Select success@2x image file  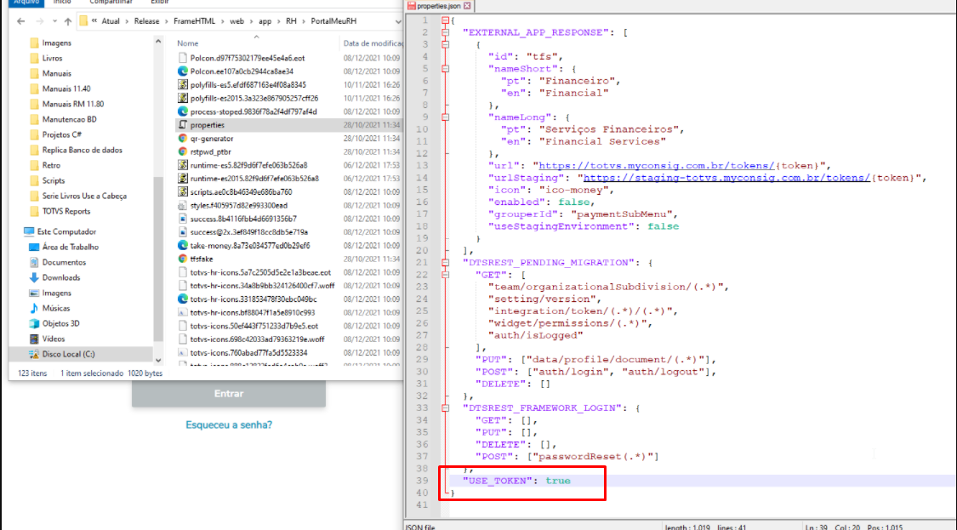249,232
